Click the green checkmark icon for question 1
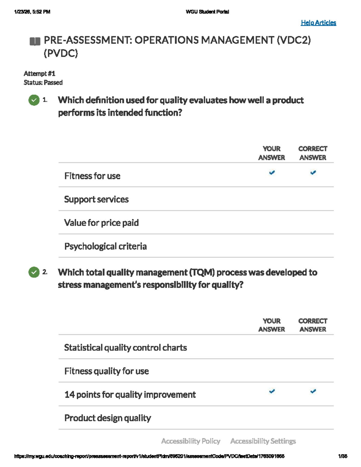Viewport: 361px width, 467px height. 34,100
